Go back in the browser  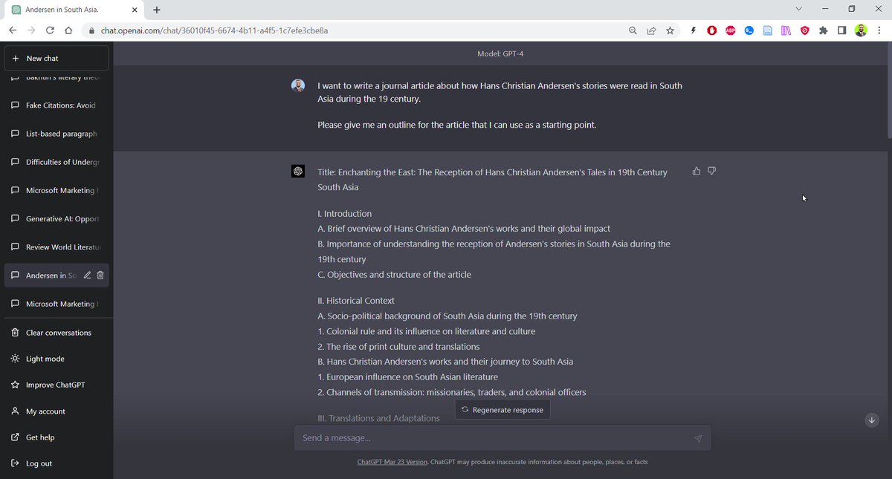pos(12,31)
